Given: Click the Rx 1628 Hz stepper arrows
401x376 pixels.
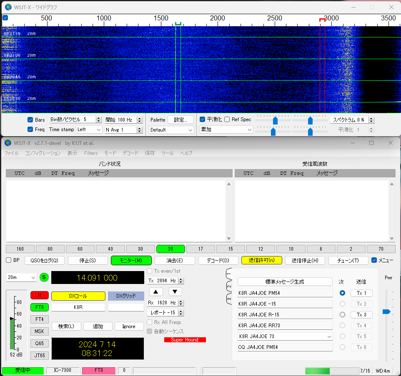Looking at the screenshot, I should pyautogui.click(x=181, y=303).
